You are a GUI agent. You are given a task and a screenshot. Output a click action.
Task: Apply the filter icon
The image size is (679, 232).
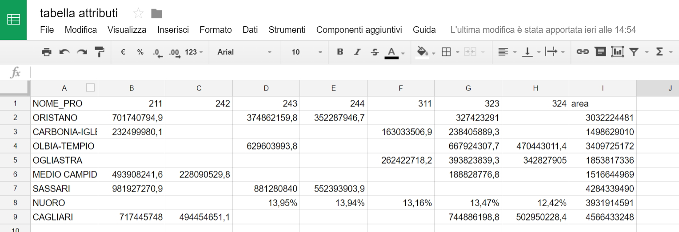click(634, 52)
